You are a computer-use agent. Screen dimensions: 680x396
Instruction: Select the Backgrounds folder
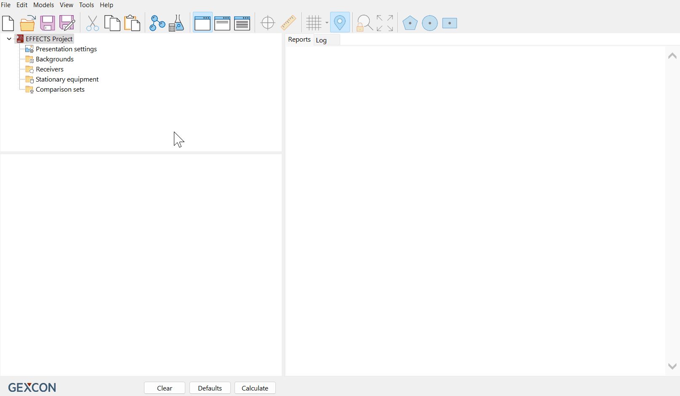coord(55,59)
